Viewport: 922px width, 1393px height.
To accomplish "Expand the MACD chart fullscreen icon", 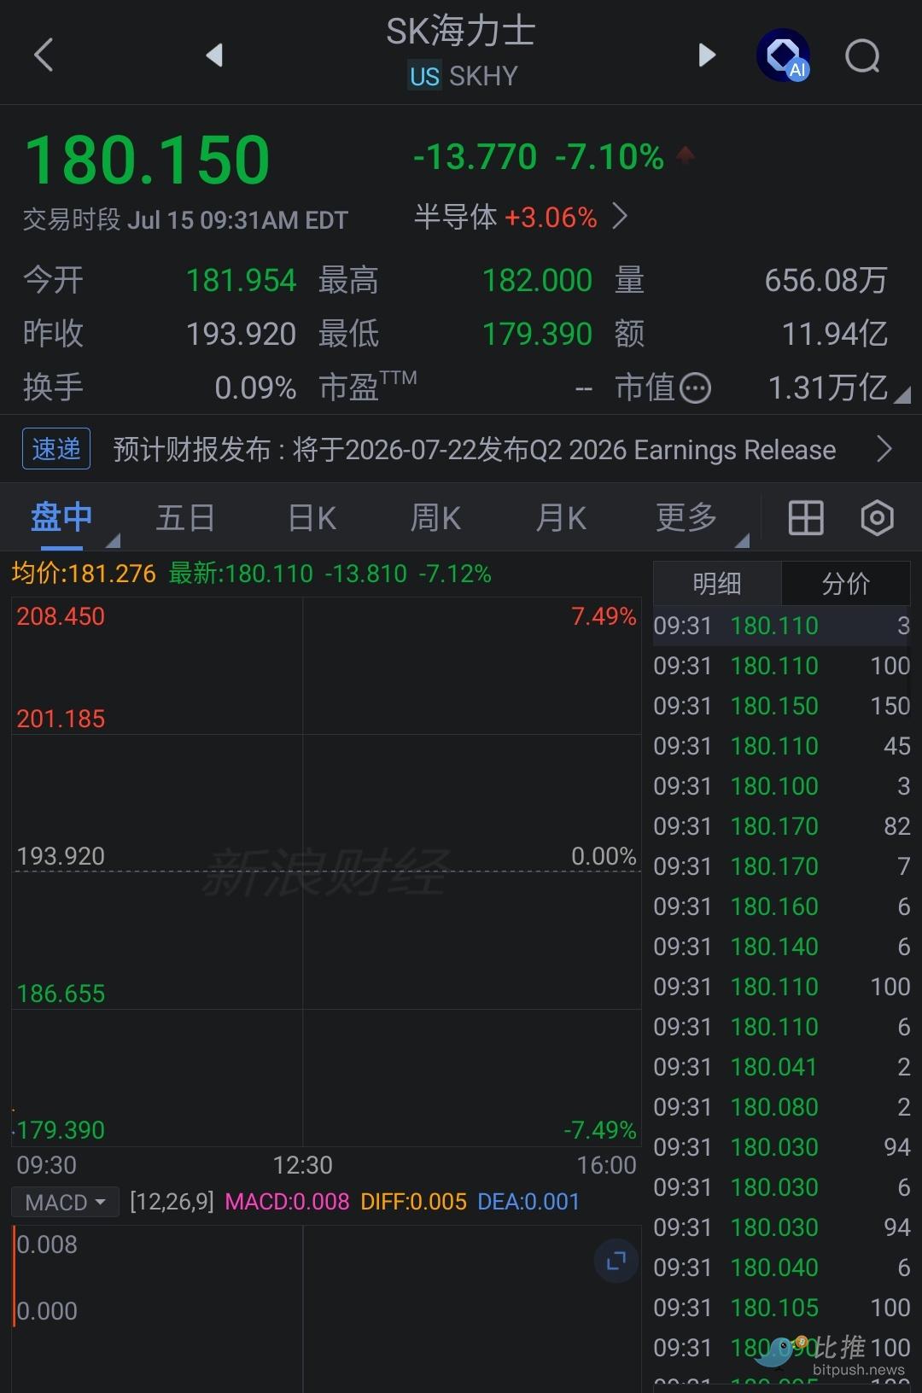I will (616, 1260).
